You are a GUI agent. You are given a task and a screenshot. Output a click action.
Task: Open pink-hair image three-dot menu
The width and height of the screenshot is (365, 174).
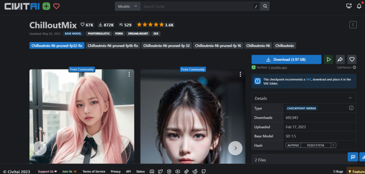click(x=129, y=74)
